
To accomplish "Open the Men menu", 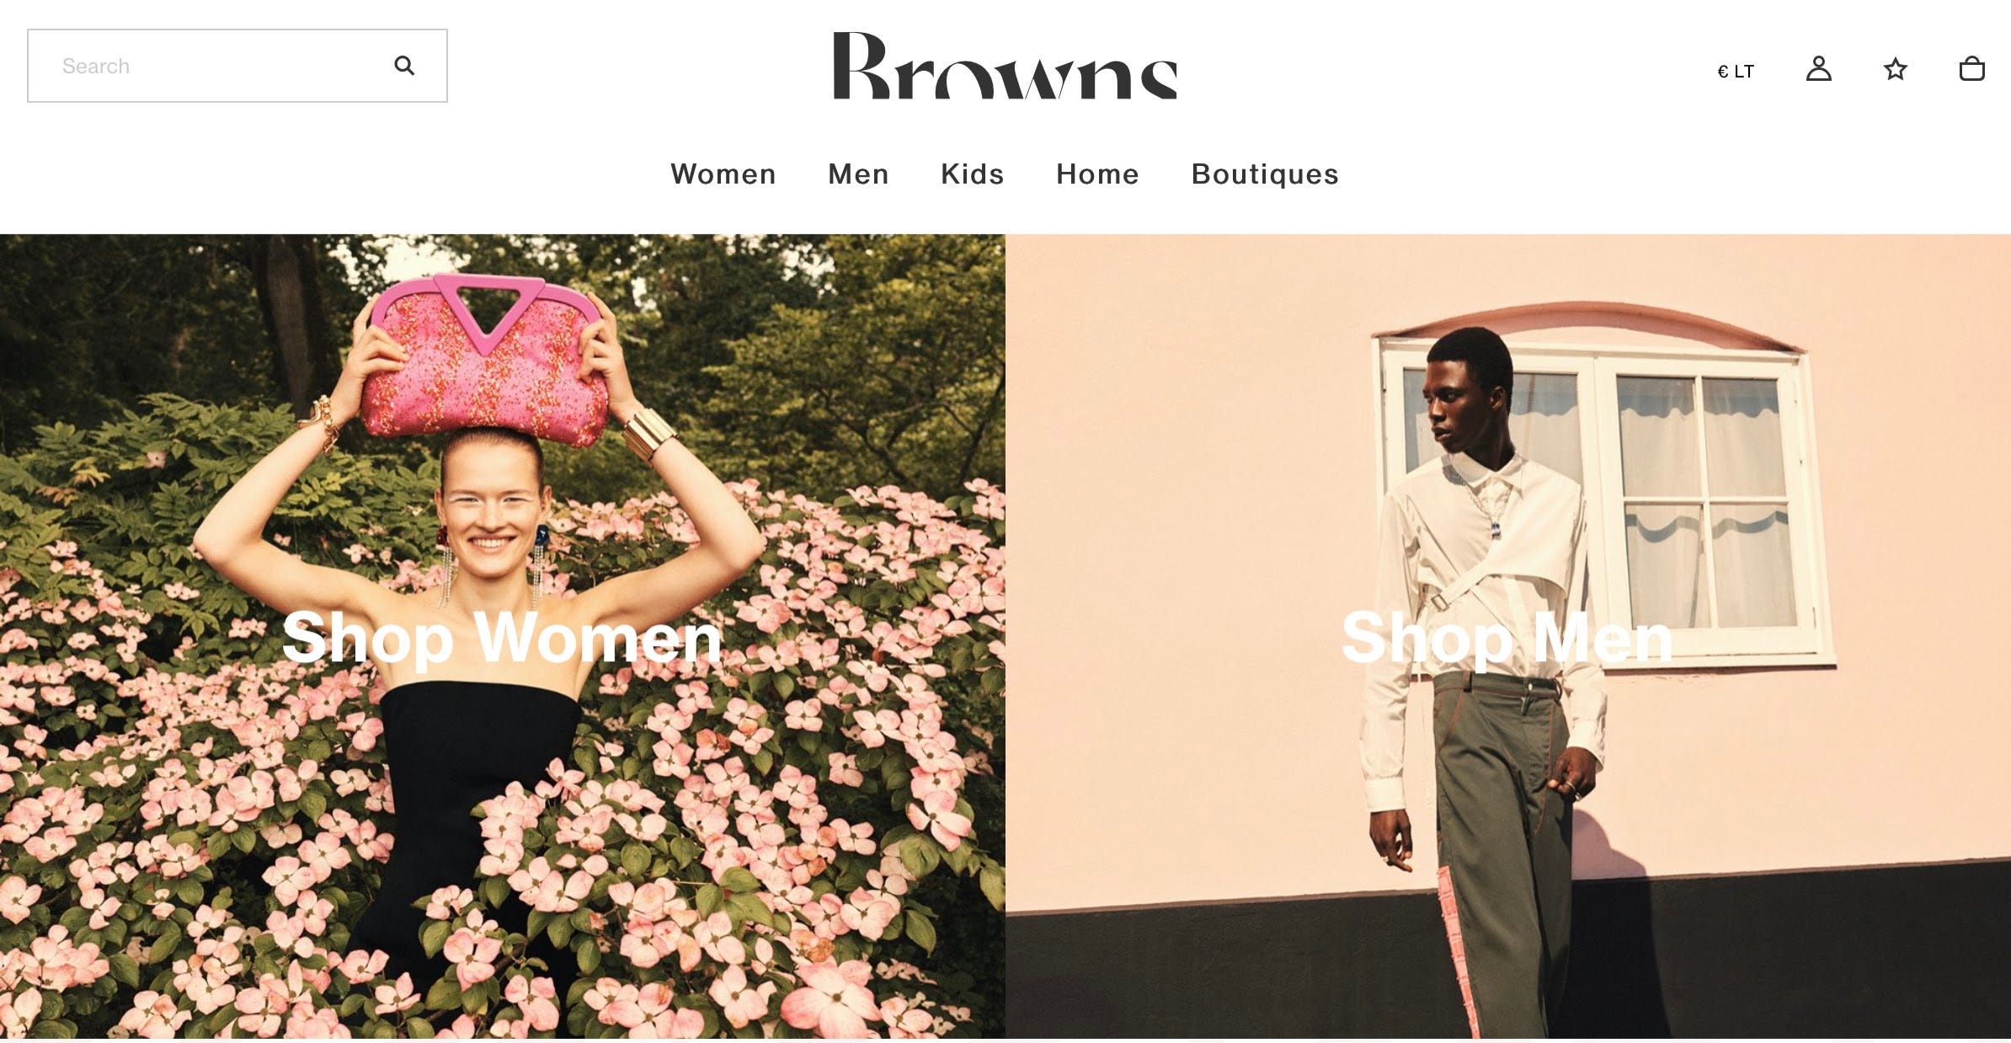I will (858, 174).
